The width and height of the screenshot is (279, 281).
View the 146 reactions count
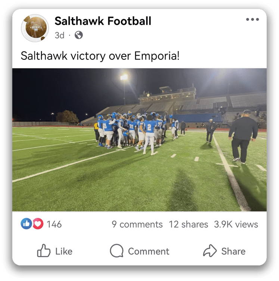click(x=54, y=224)
